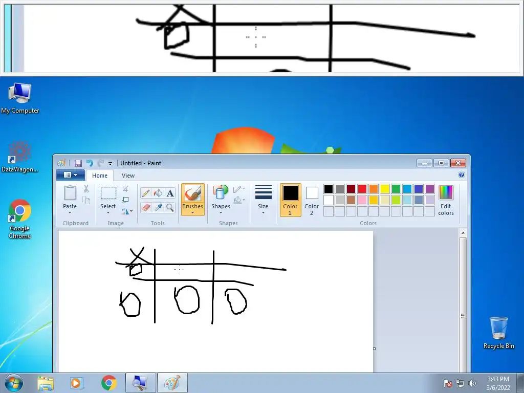This screenshot has width=524, height=393.
Task: Select the Fill with color bucket tool
Action: pos(158,193)
